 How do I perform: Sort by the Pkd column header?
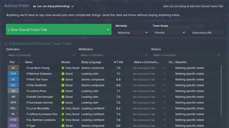coord(12,62)
